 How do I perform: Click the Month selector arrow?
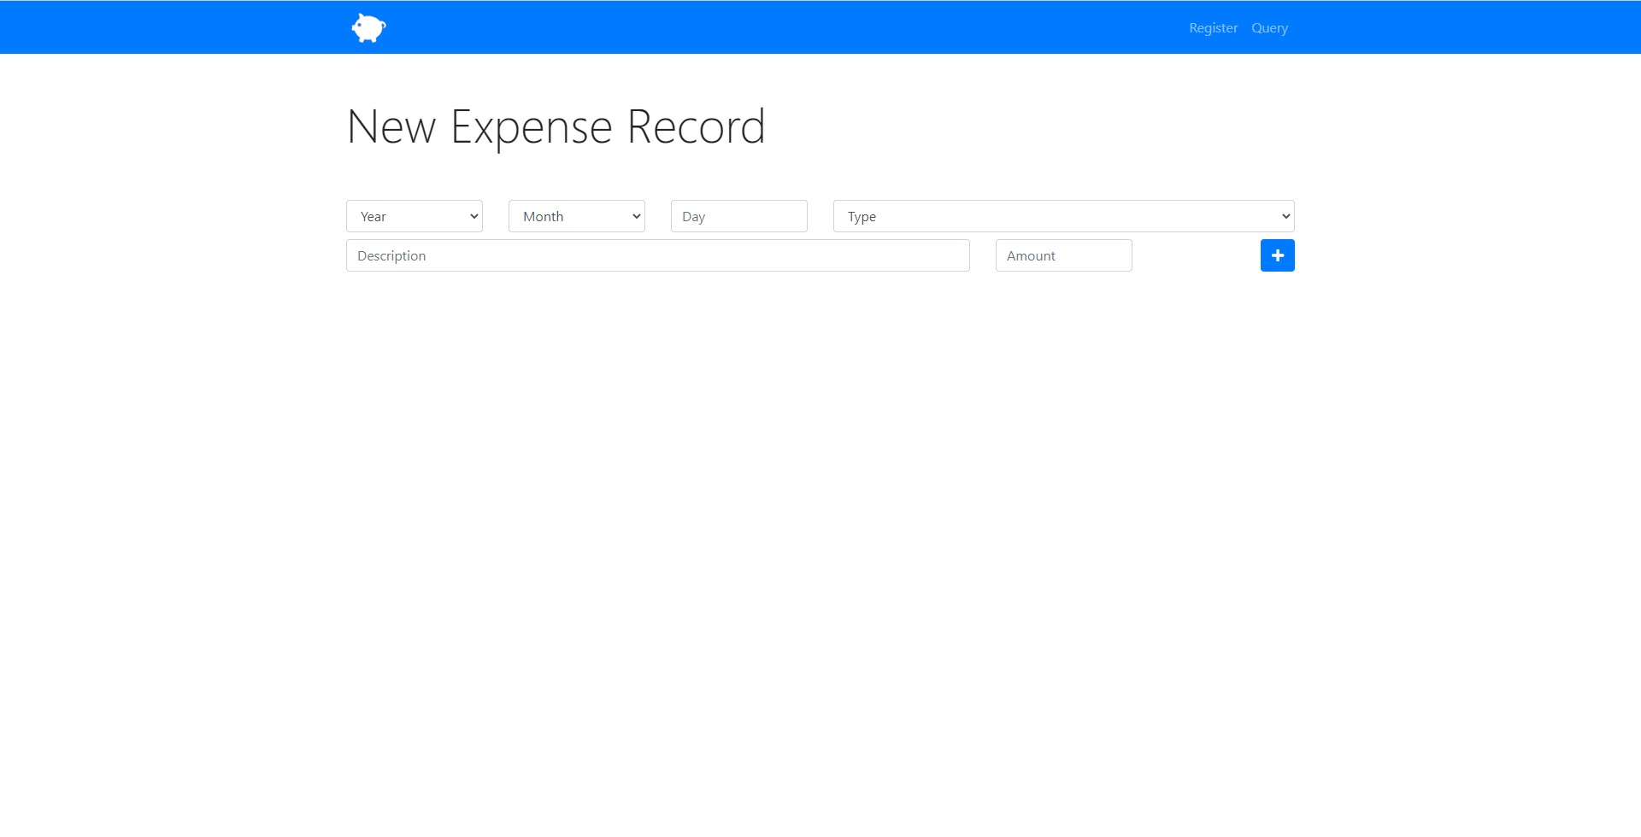tap(635, 216)
